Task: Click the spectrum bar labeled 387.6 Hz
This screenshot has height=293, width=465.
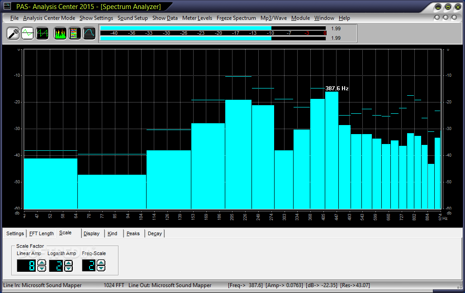Action: (332, 150)
